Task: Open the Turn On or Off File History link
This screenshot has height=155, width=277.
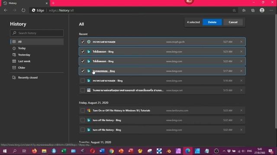Action: 121,111
